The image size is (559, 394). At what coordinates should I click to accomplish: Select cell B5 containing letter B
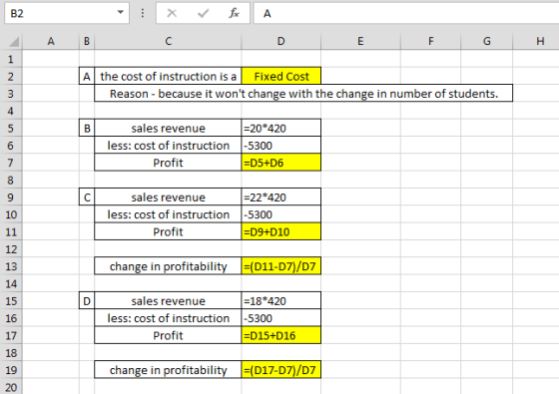tap(87, 128)
